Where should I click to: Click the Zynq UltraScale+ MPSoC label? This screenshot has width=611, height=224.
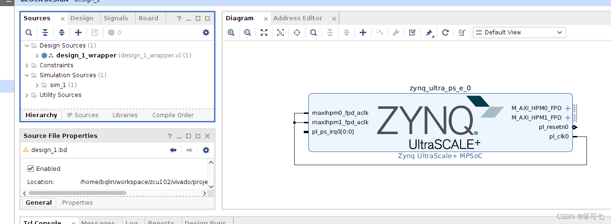[440, 156]
